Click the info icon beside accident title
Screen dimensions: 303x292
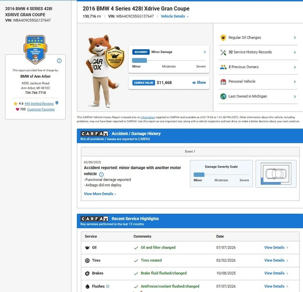point(101,174)
